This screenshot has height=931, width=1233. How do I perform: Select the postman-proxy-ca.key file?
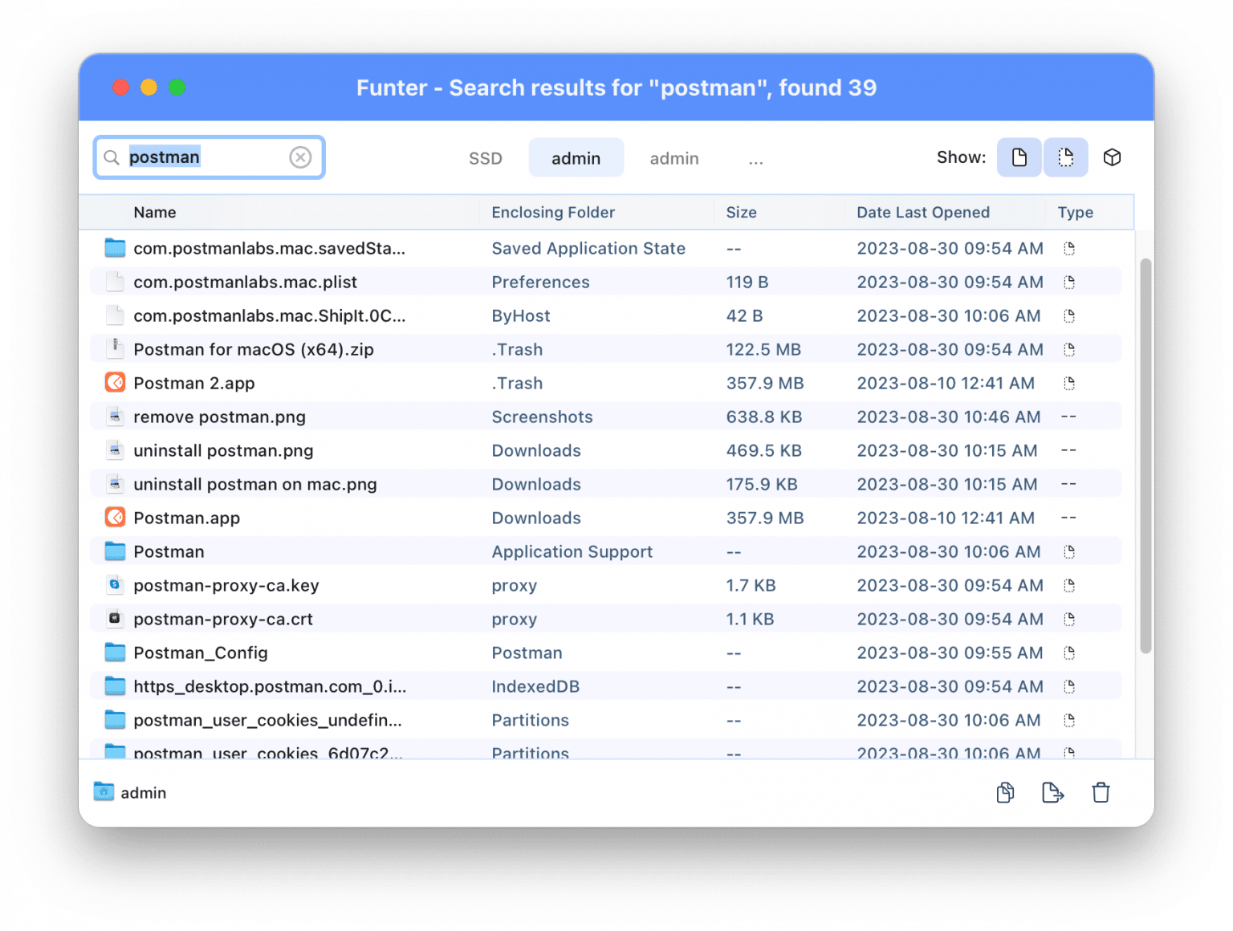[226, 585]
